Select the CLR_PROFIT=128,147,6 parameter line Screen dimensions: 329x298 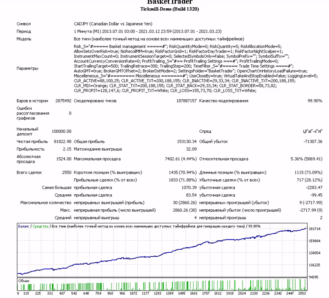pyautogui.click(x=165, y=91)
